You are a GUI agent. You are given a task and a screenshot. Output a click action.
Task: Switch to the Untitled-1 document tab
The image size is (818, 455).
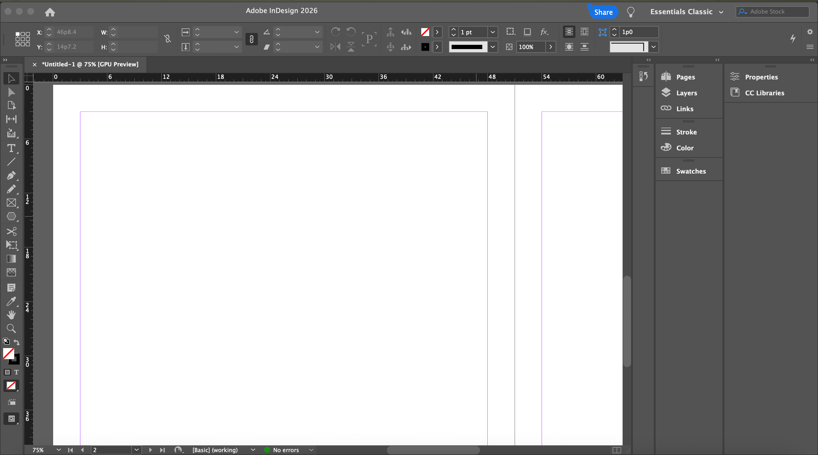click(90, 64)
